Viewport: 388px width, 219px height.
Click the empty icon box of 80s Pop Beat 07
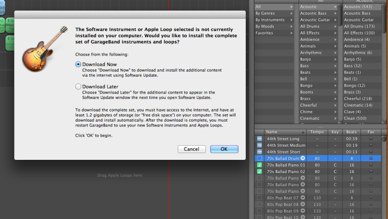tap(259, 198)
